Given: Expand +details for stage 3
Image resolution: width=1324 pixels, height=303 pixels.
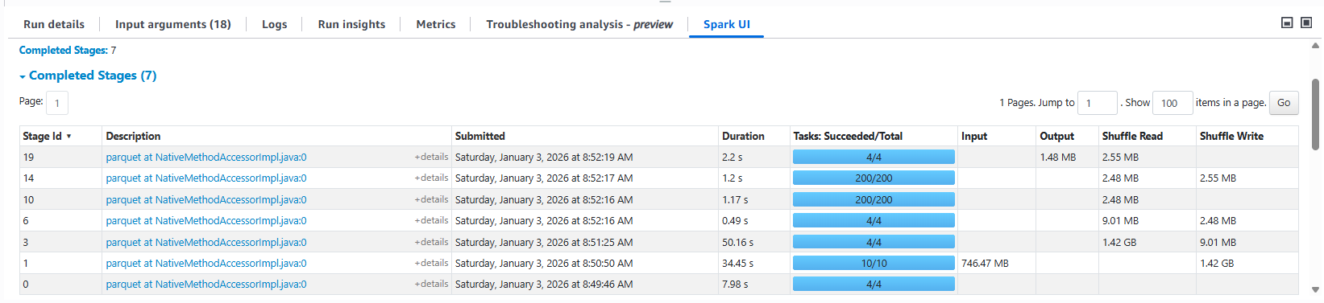Looking at the screenshot, I should pyautogui.click(x=431, y=242).
